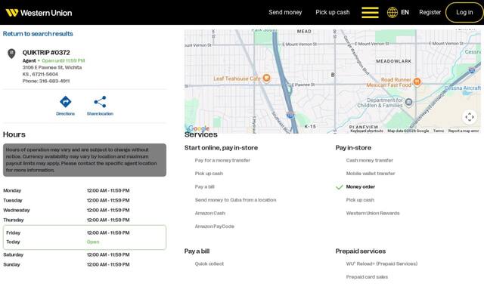Click the globe language icon
This screenshot has height=302, width=484.
392,13
